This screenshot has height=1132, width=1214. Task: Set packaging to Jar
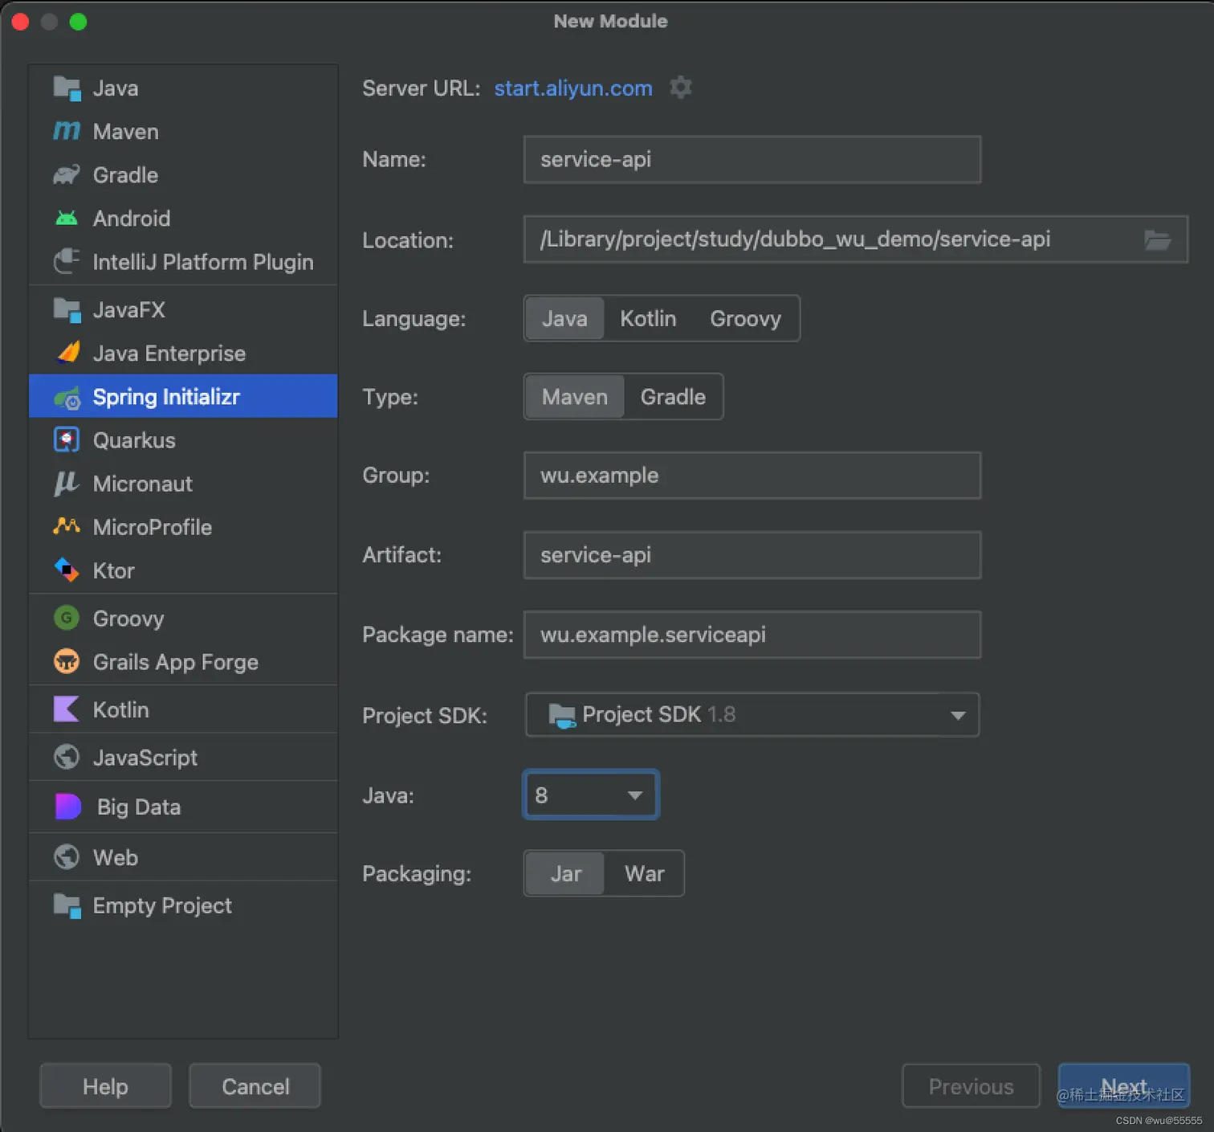click(x=566, y=873)
